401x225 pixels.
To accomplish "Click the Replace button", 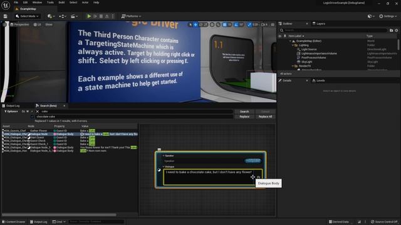I will pos(244,117).
